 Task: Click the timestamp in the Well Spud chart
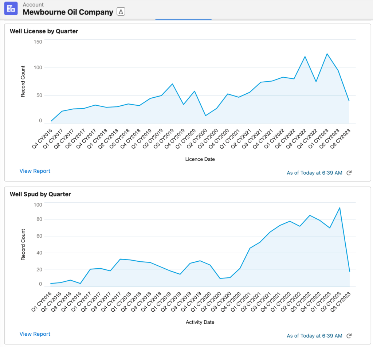click(314, 336)
